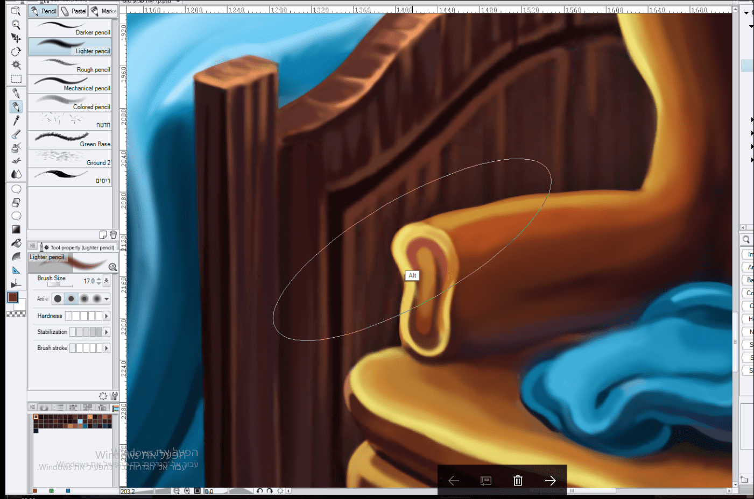Select the Darker pencil brush

[x=70, y=28]
